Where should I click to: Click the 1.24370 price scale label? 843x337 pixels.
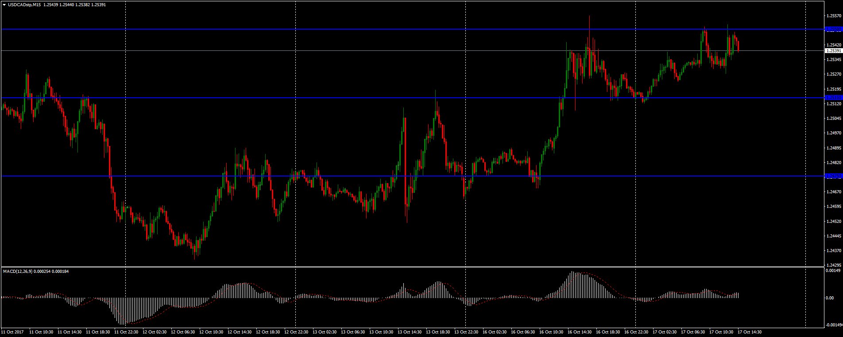pos(834,251)
